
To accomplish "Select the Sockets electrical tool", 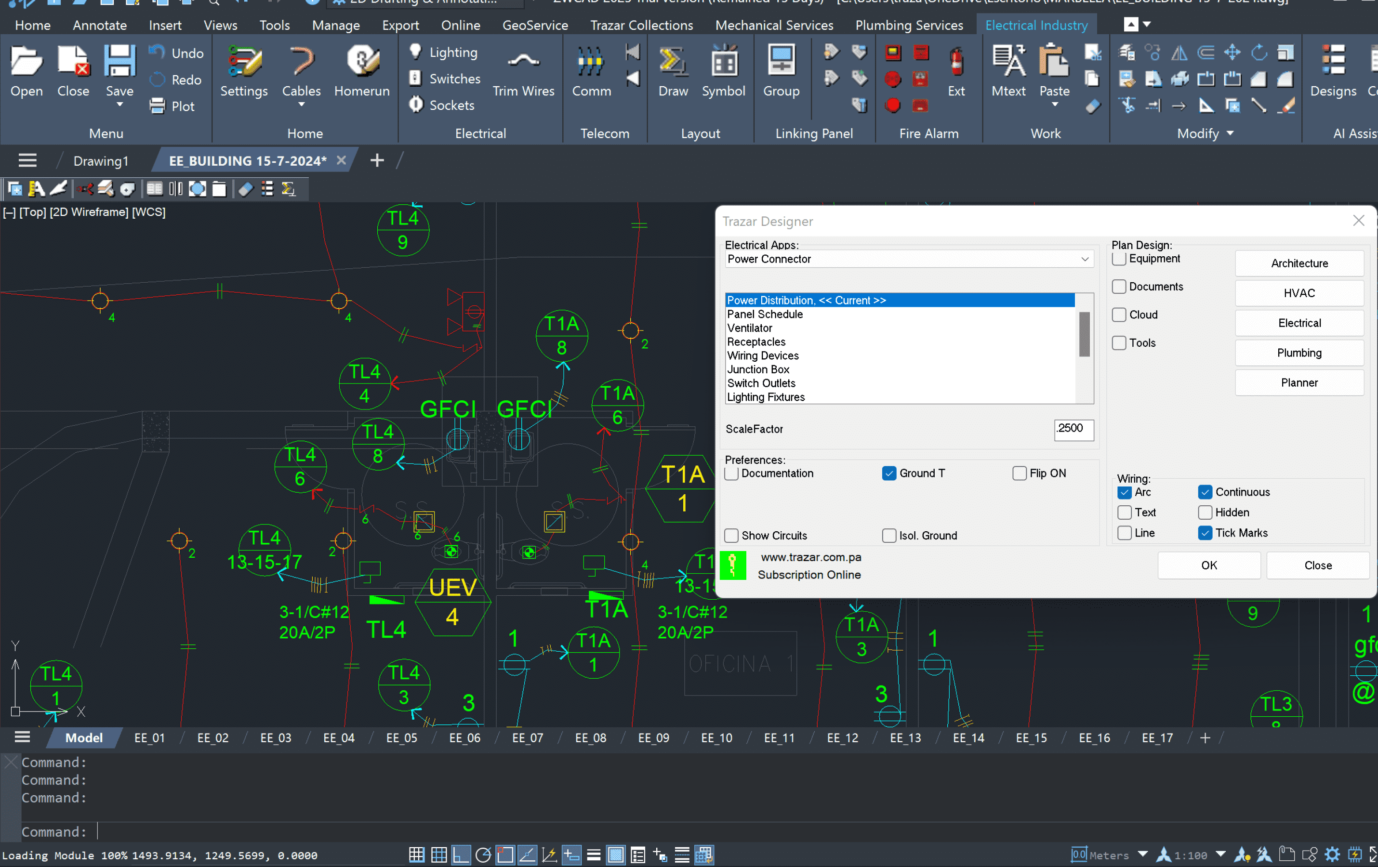I will [x=442, y=105].
